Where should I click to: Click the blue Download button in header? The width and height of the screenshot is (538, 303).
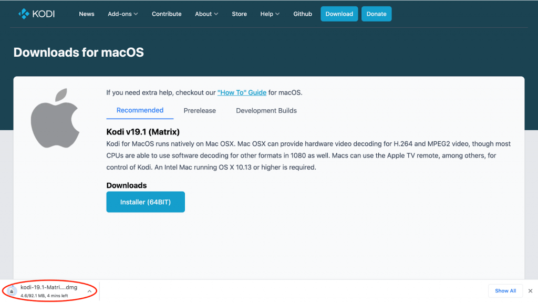pyautogui.click(x=339, y=14)
